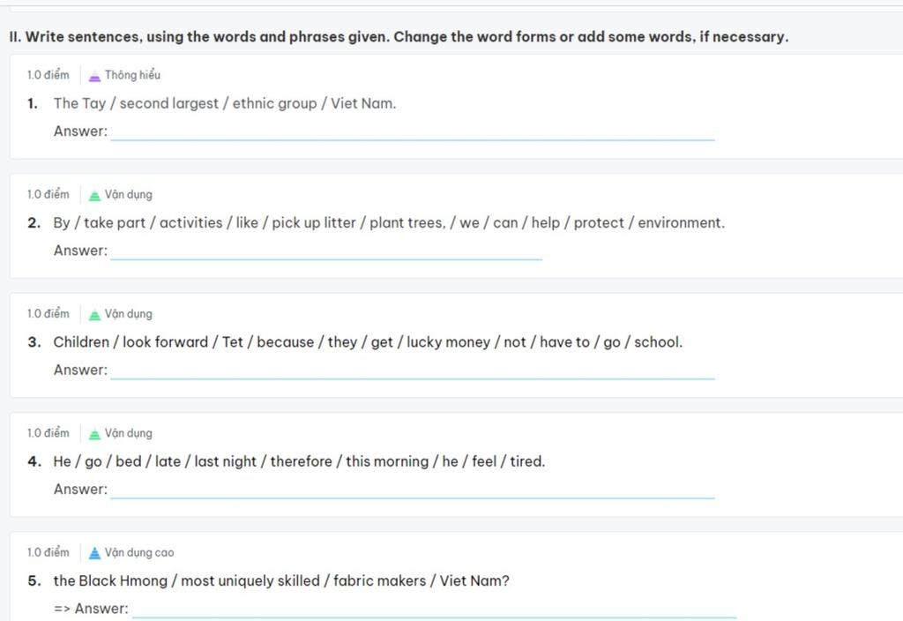
Task: Click the "1.0 điểm" score on question 1
Action: coord(48,76)
